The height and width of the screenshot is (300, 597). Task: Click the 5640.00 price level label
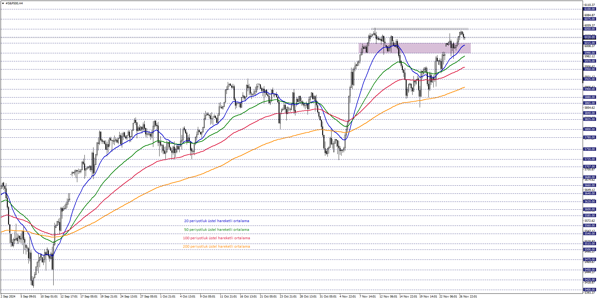point(590,193)
